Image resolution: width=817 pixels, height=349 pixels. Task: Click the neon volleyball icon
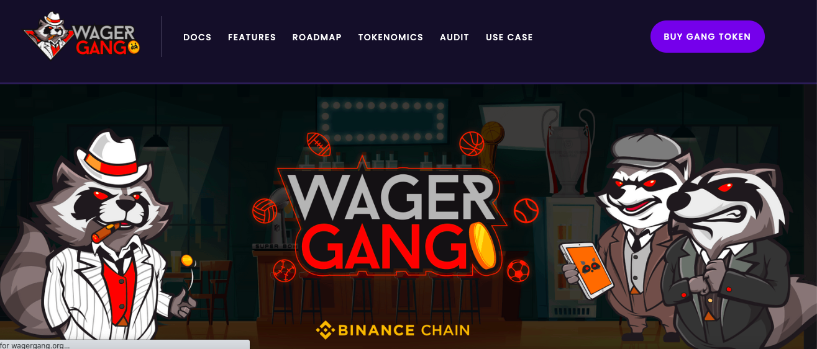coord(265,211)
